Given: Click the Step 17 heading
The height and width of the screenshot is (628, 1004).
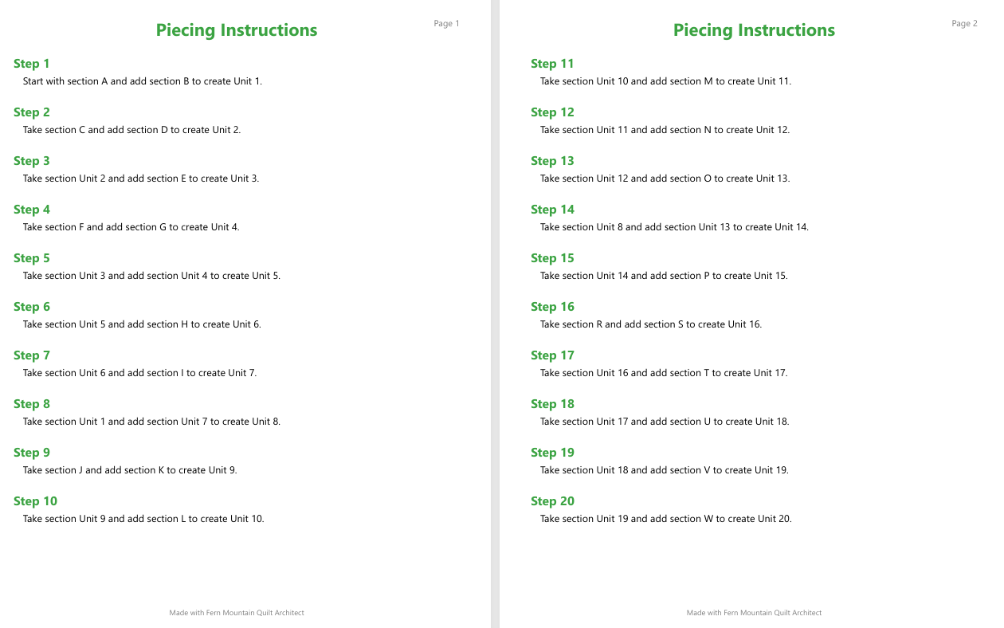Looking at the screenshot, I should (552, 355).
